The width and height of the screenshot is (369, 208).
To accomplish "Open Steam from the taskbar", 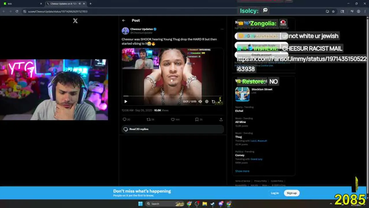I will point(213,204).
